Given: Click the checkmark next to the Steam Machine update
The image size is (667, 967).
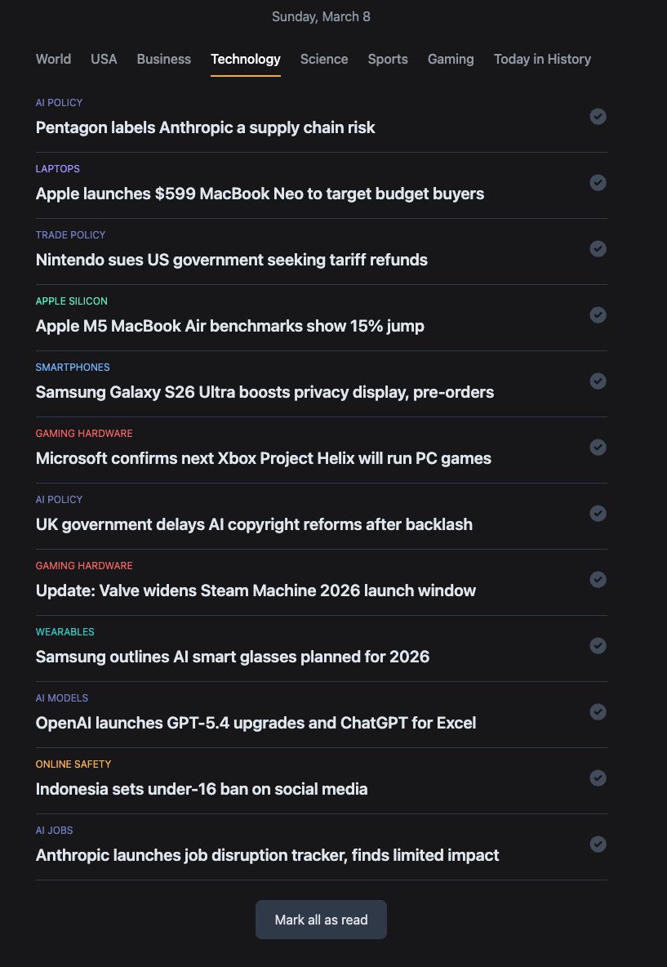Looking at the screenshot, I should click(x=598, y=580).
